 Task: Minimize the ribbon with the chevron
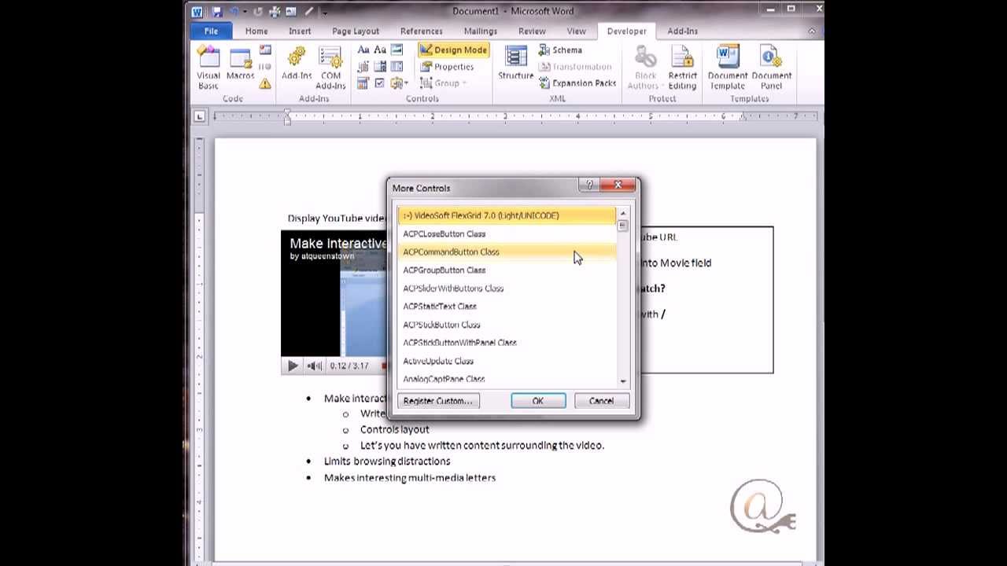click(812, 31)
